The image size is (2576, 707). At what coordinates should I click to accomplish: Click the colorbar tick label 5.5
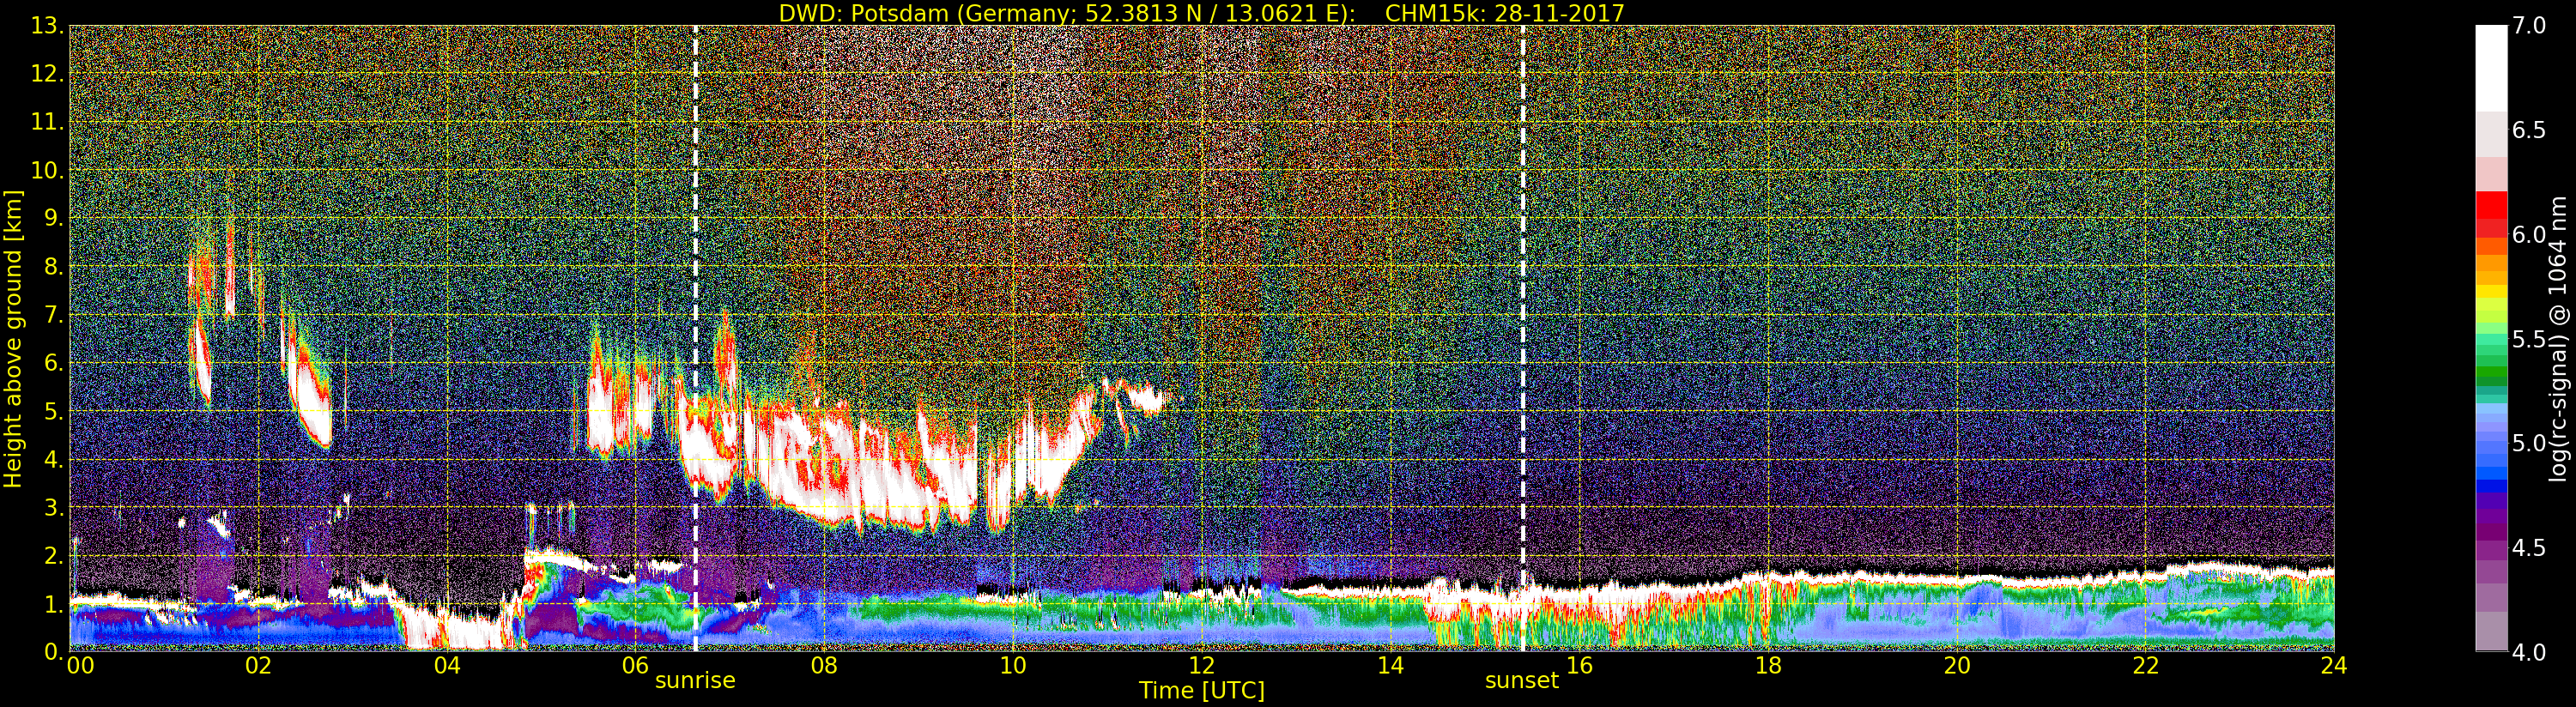[2529, 339]
